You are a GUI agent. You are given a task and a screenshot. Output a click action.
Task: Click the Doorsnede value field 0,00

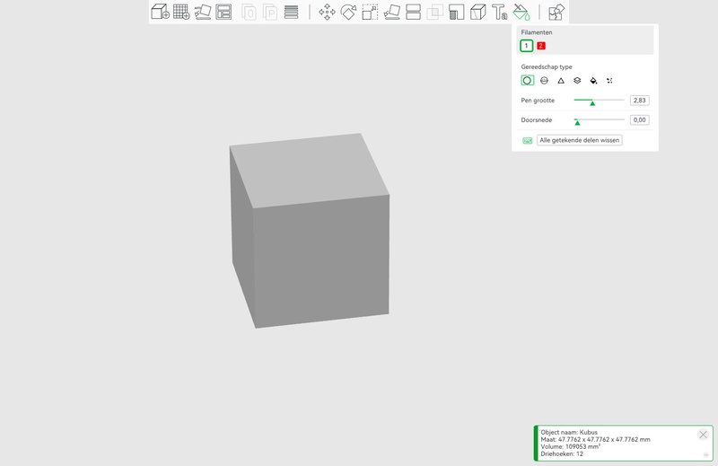(x=639, y=120)
